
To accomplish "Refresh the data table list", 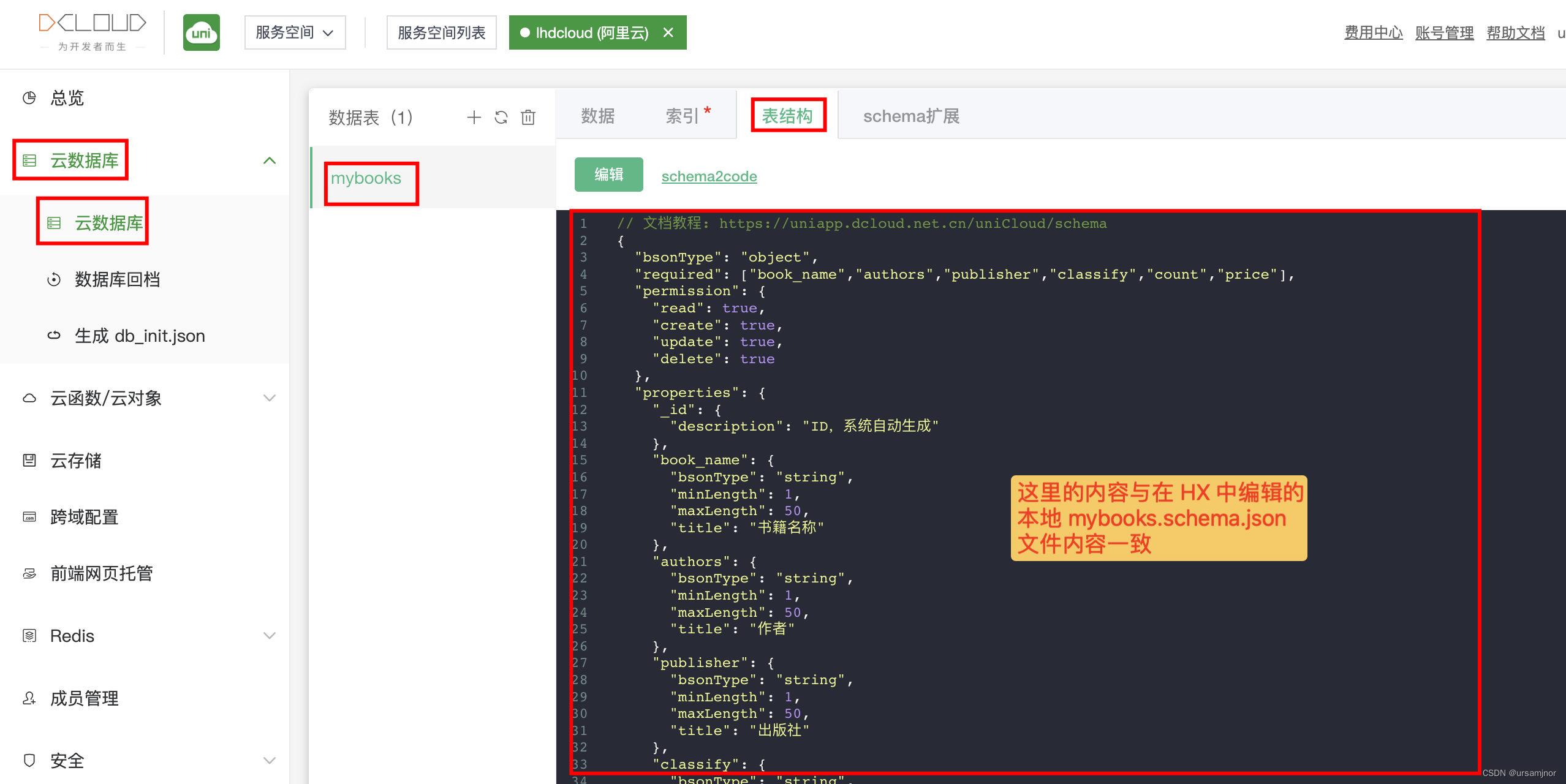I will pyautogui.click(x=501, y=117).
